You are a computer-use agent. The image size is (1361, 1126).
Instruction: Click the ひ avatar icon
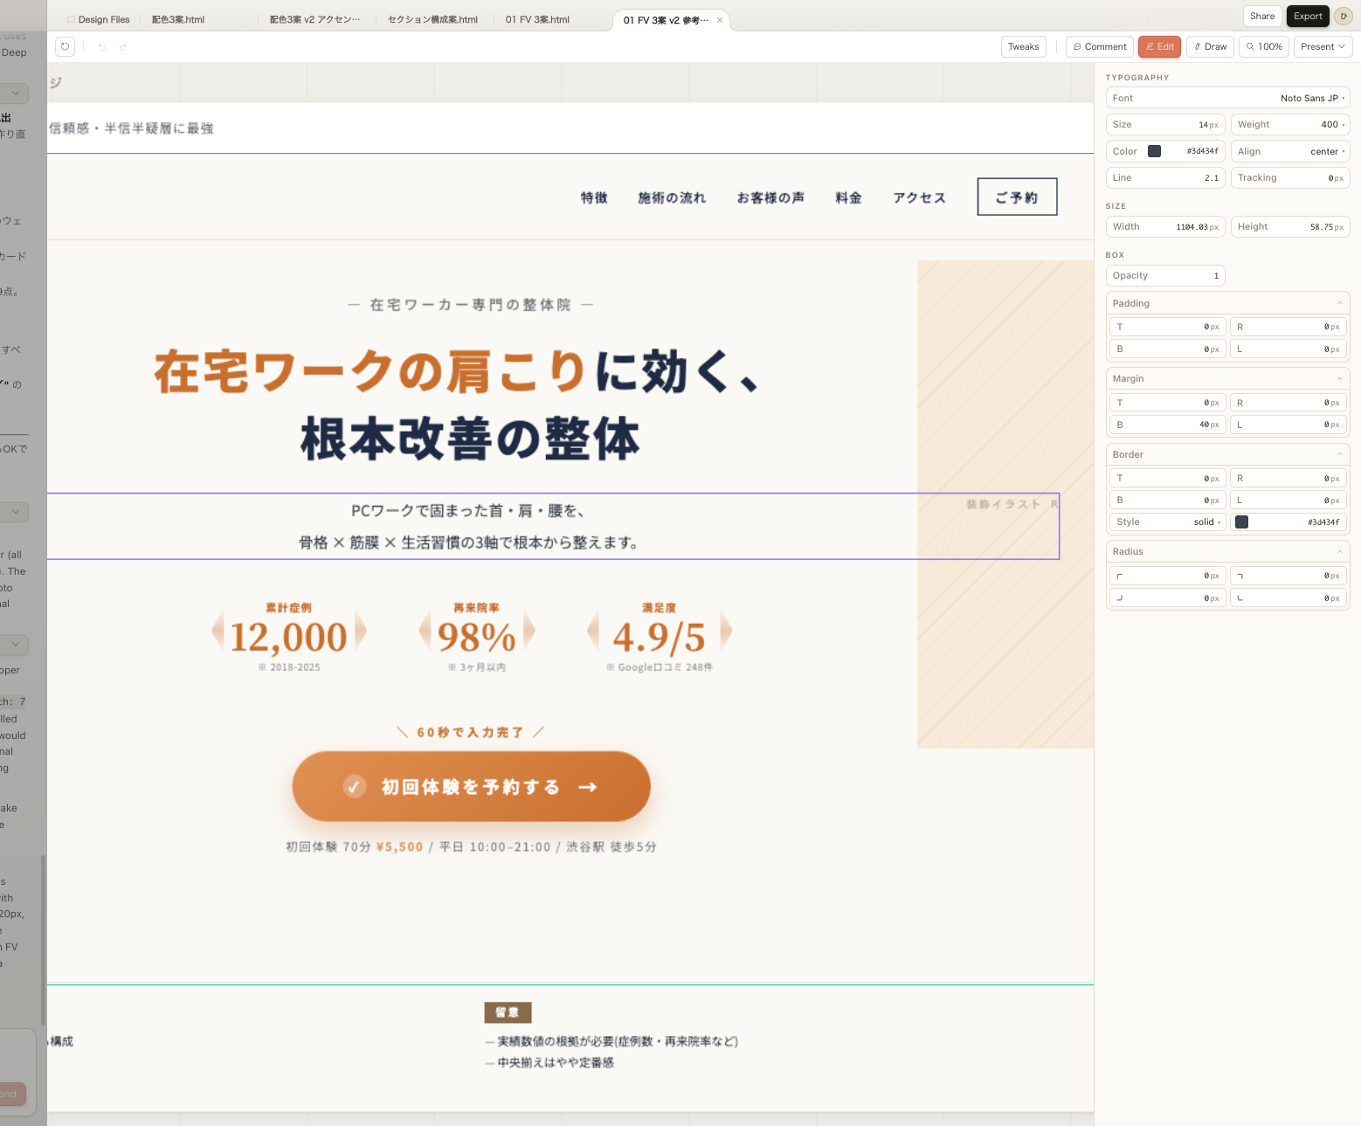(1343, 16)
